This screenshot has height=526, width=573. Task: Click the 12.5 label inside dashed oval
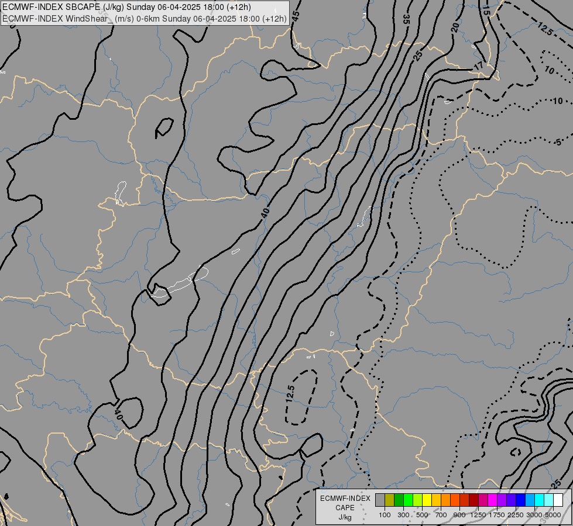coord(290,394)
